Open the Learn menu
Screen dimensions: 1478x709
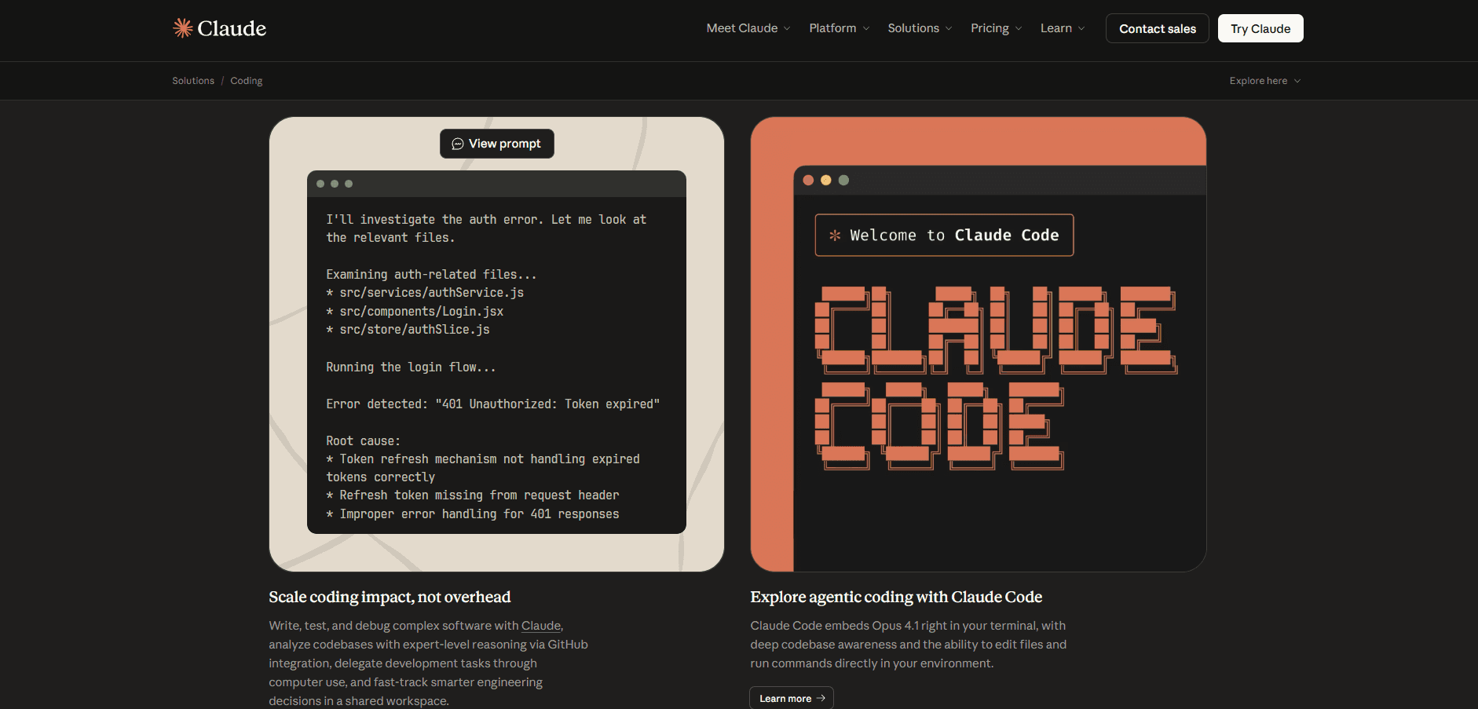click(x=1063, y=28)
